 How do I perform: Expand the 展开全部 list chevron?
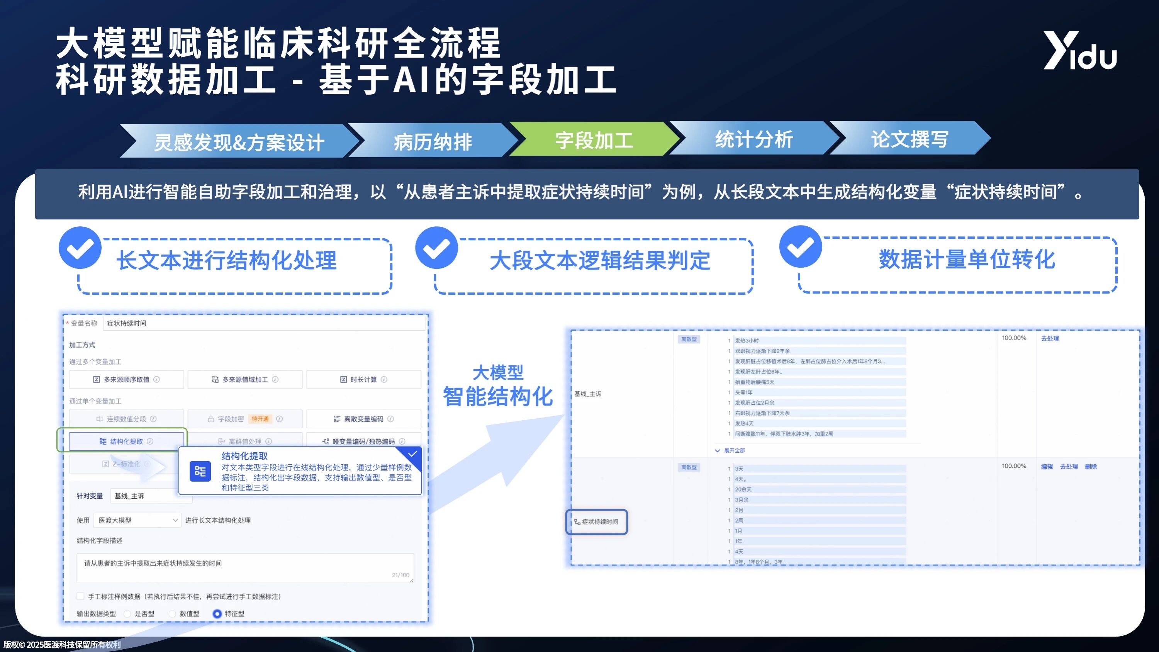[717, 450]
